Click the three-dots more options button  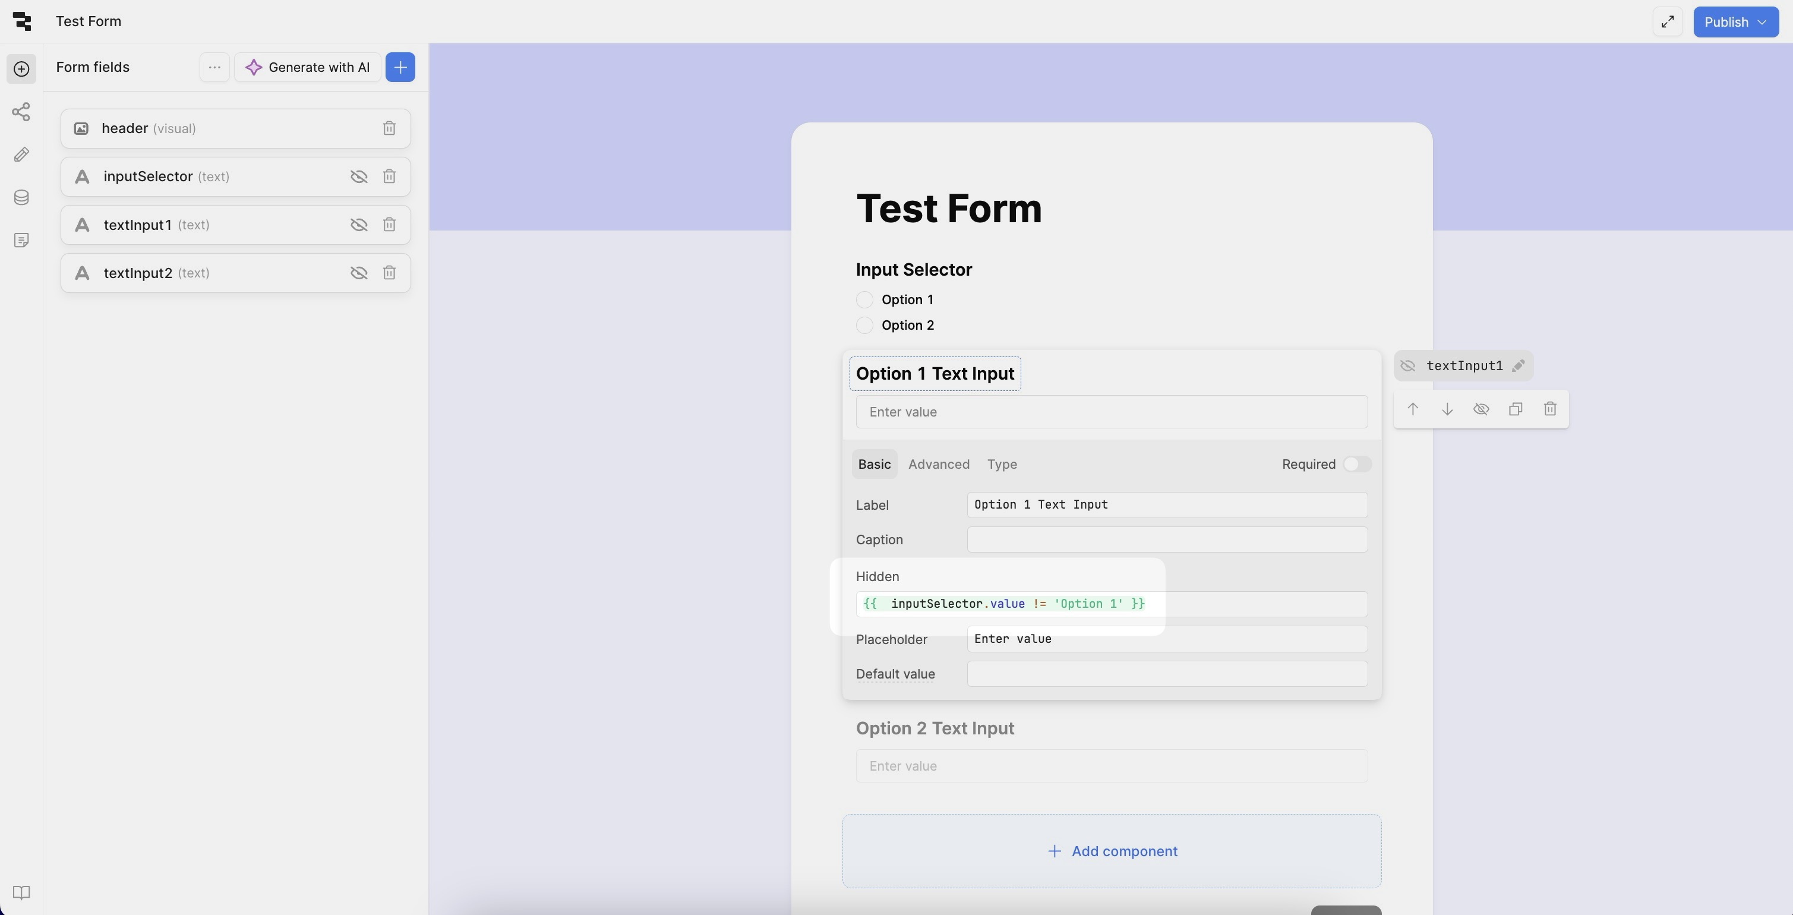[x=214, y=68]
